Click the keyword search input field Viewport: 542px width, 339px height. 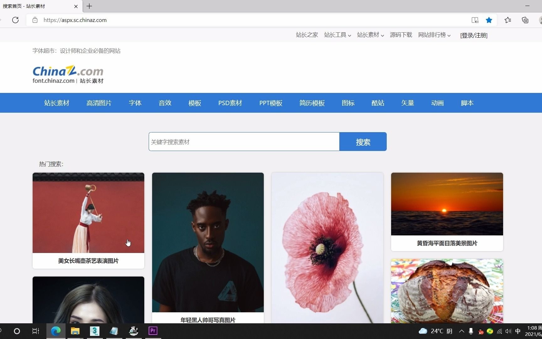click(x=244, y=142)
